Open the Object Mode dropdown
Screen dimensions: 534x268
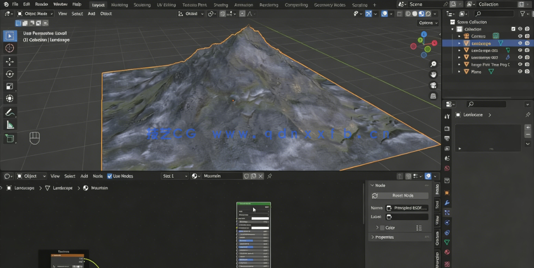click(x=35, y=14)
